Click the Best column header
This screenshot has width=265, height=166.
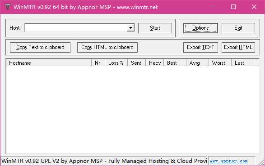tap(175, 63)
